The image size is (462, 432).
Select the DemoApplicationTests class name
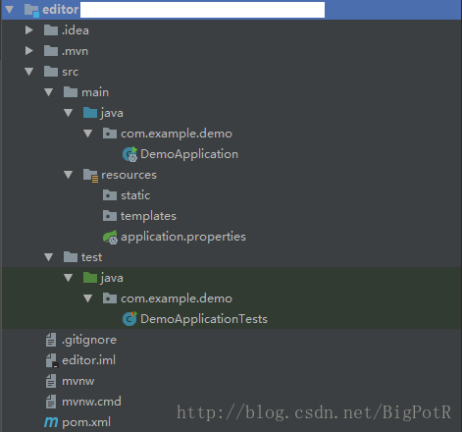[x=204, y=319]
